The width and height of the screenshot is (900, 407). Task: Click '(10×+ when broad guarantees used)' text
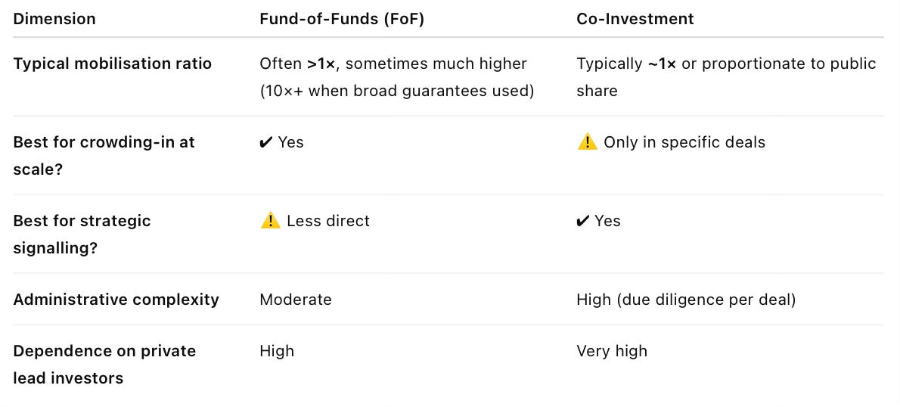396,91
